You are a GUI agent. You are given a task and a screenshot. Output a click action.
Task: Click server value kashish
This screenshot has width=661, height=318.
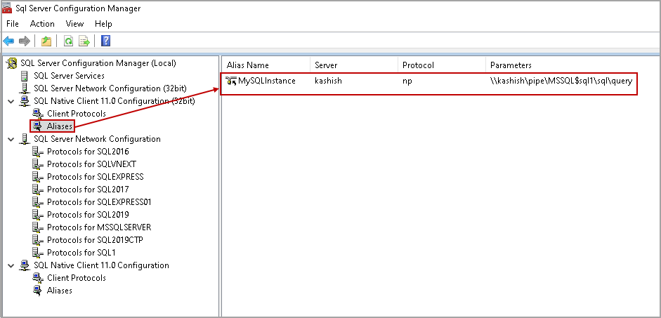pos(328,81)
